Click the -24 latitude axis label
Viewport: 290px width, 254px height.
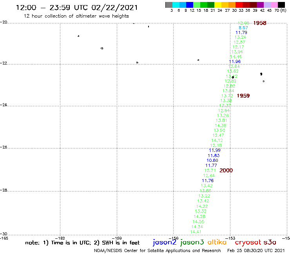[4, 105]
